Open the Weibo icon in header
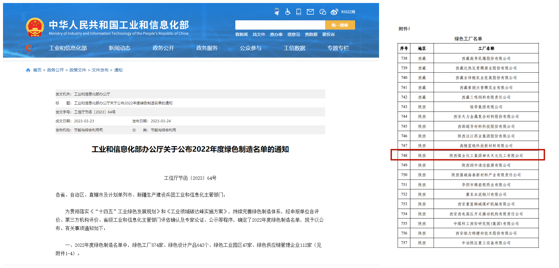559x268 pixels. tap(334, 12)
